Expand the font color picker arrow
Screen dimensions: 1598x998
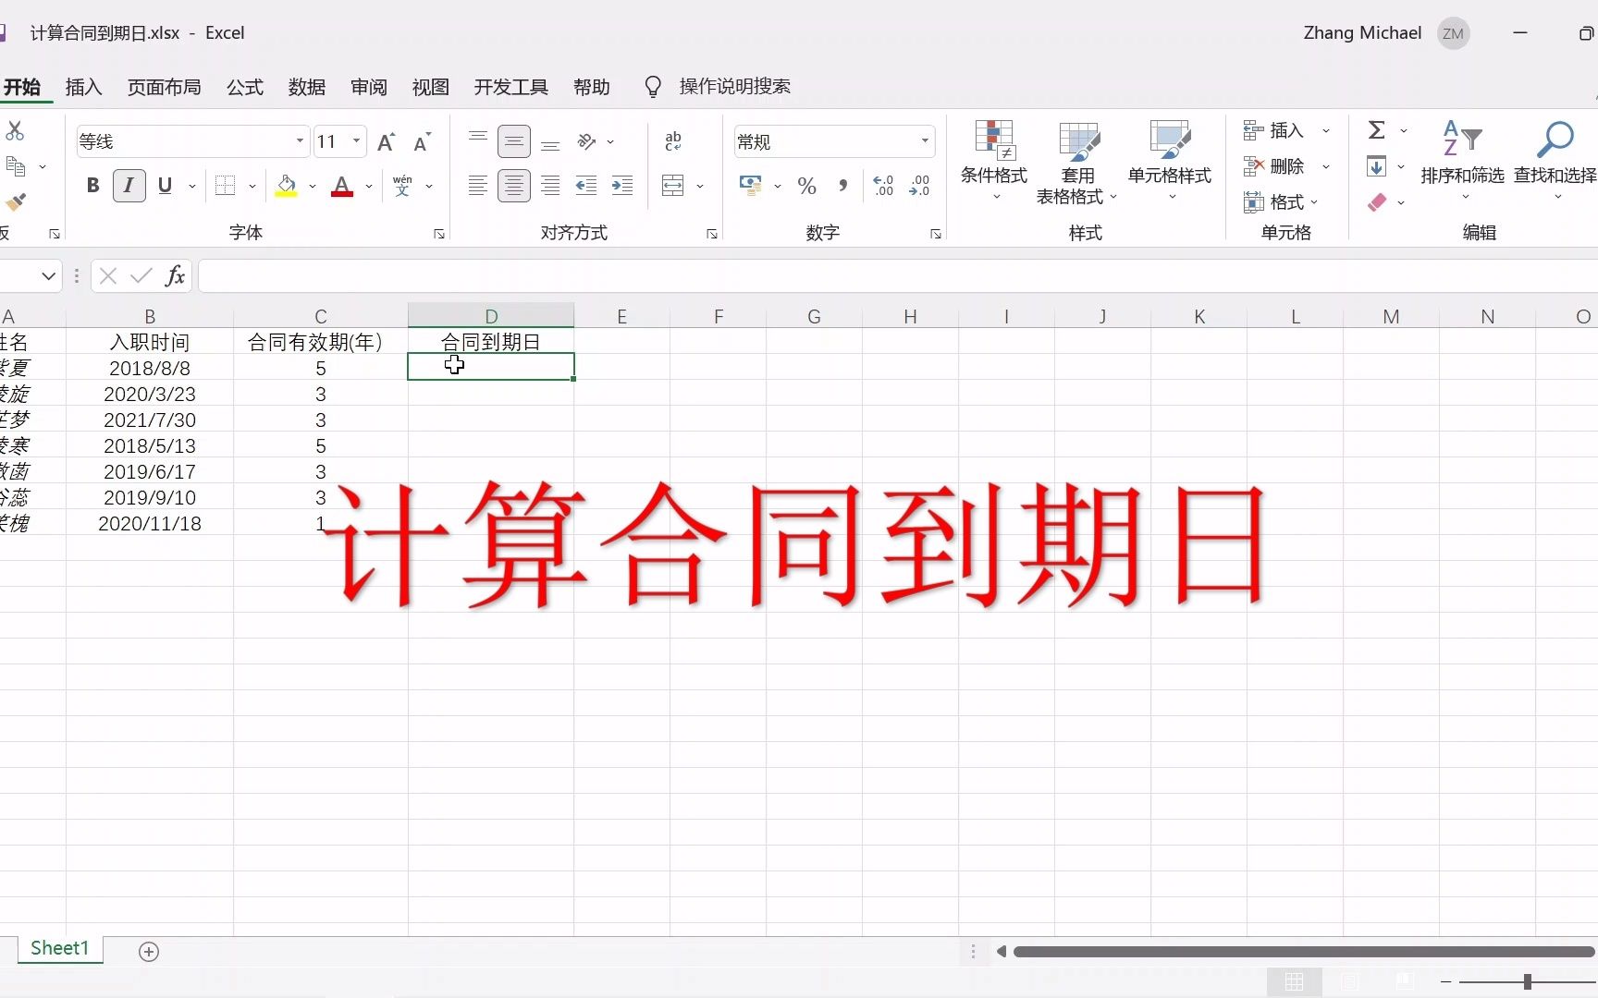(x=367, y=186)
